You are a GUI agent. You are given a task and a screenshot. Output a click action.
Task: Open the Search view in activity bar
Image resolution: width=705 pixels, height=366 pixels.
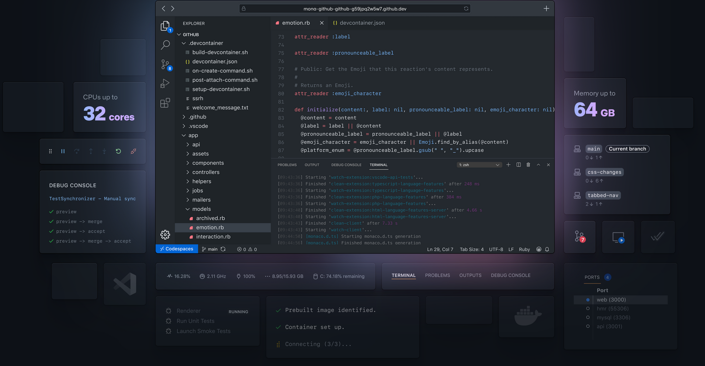click(x=165, y=45)
